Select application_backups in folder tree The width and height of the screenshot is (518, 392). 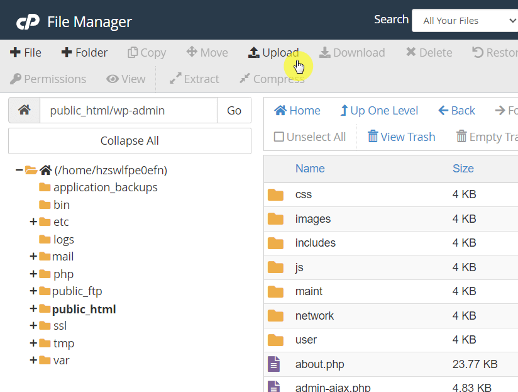click(106, 188)
